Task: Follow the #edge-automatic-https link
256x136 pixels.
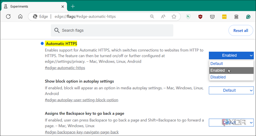Action: click(65, 68)
